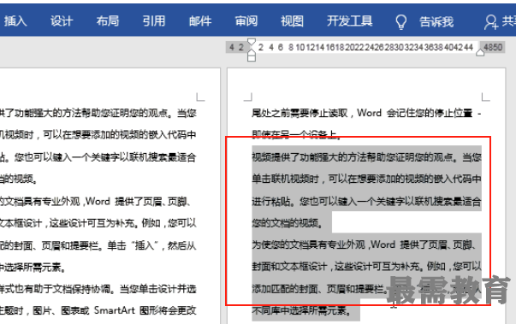Click the right indent ruler marker
Viewport: 516px width, 324px height.
480,52
